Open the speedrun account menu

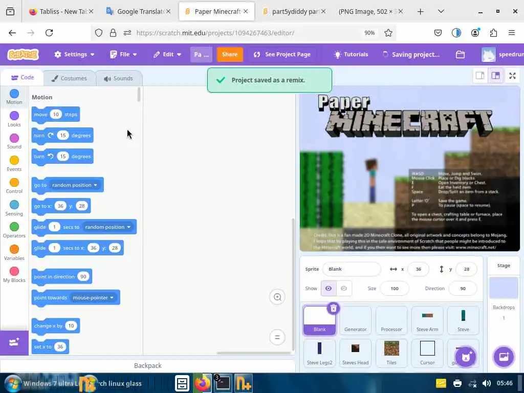[x=503, y=54]
